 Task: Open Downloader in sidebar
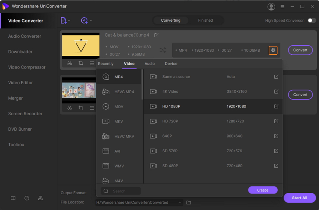click(x=20, y=52)
